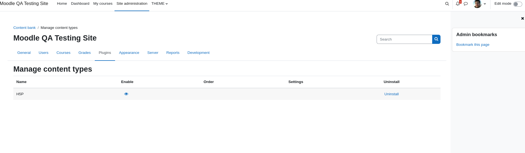Image resolution: width=525 pixels, height=153 pixels.
Task: Click the user profile avatar picture
Action: 477,4
